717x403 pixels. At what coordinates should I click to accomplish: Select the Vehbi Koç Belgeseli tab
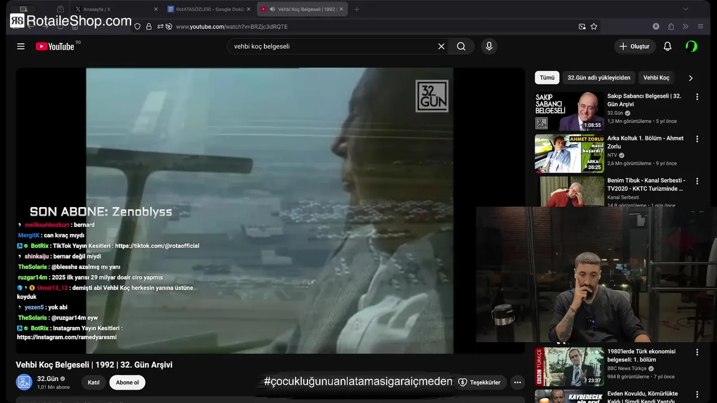(302, 9)
